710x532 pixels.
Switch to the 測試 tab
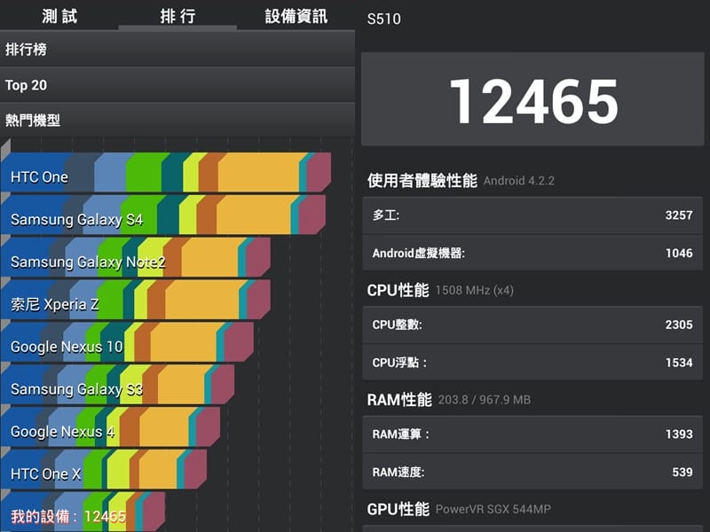(x=59, y=16)
